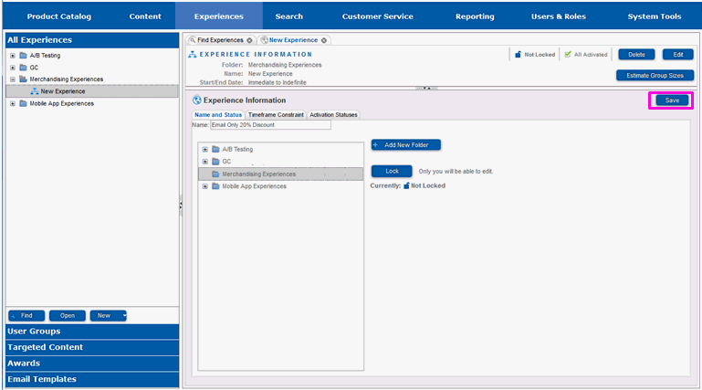Screen dimensions: 702x390
Task: Click the Currently Not Locked padlock icon
Action: pyautogui.click(x=406, y=185)
